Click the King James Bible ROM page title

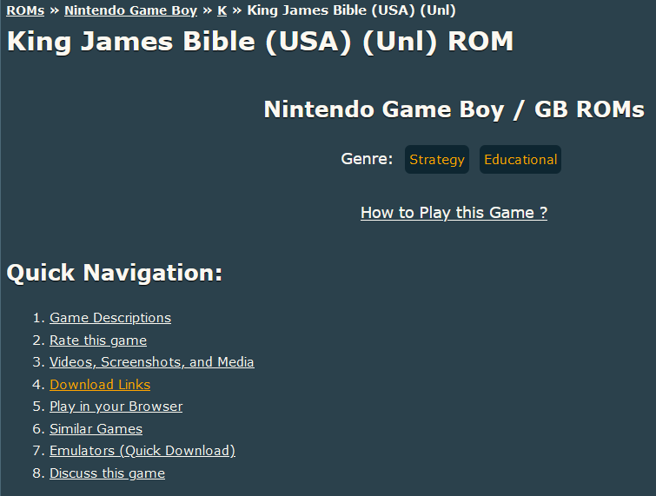[x=260, y=41]
